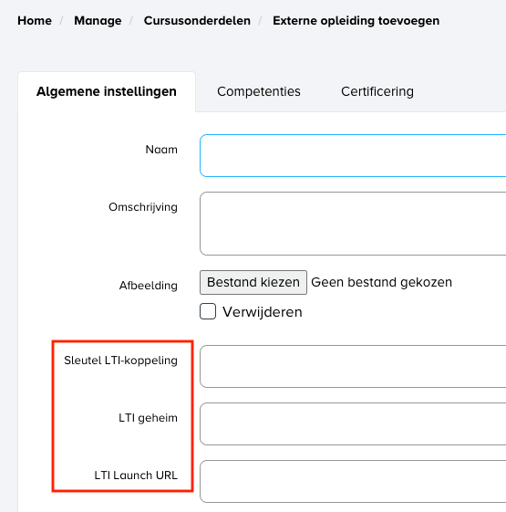This screenshot has height=512, width=506.
Task: Open the Manage breadcrumb link
Action: point(98,21)
